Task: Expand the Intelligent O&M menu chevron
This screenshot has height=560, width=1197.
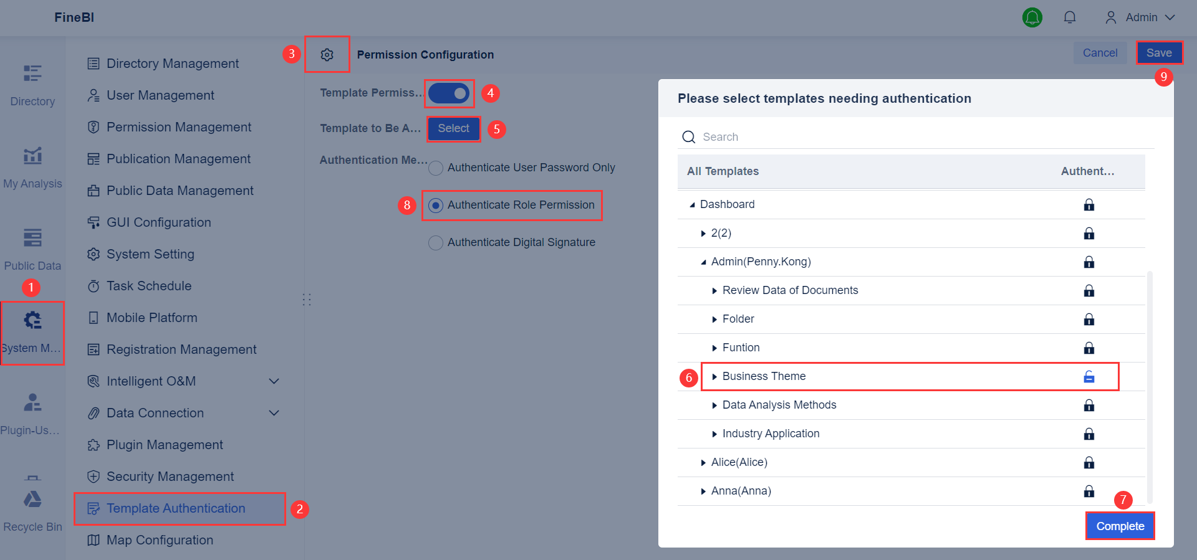Action: 274,381
